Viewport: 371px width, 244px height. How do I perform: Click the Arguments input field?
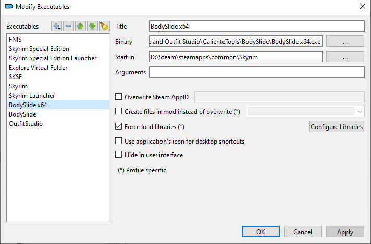257,72
